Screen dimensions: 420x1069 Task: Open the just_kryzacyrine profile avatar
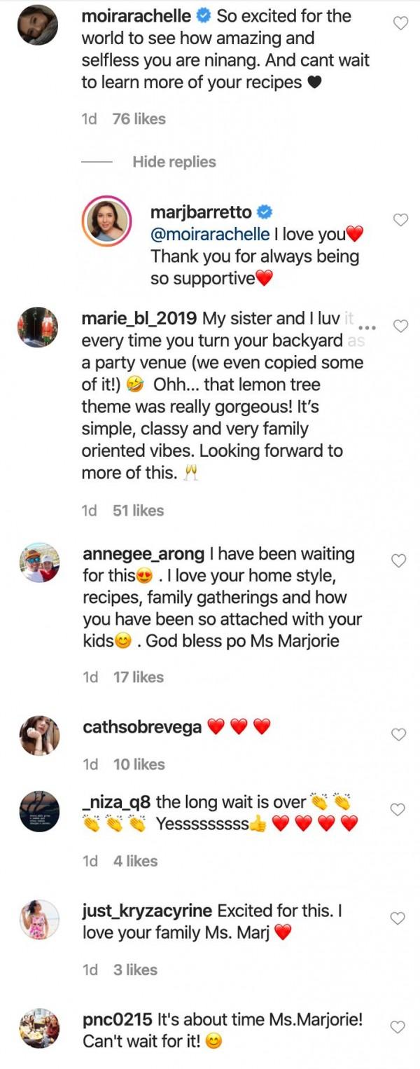point(39,919)
